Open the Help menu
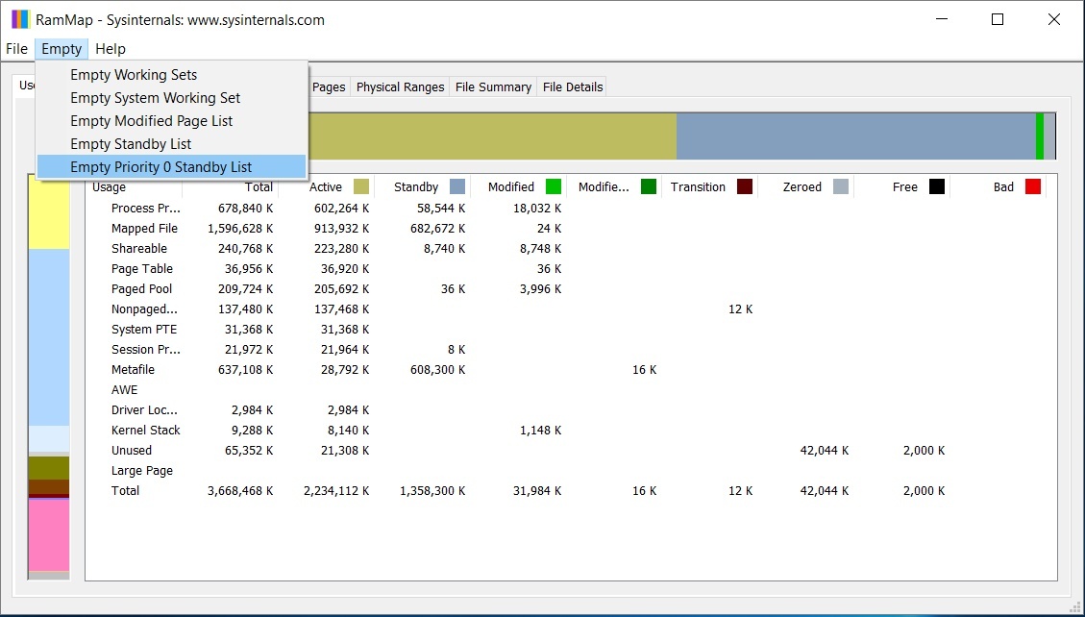This screenshot has width=1085, height=617. tap(110, 49)
